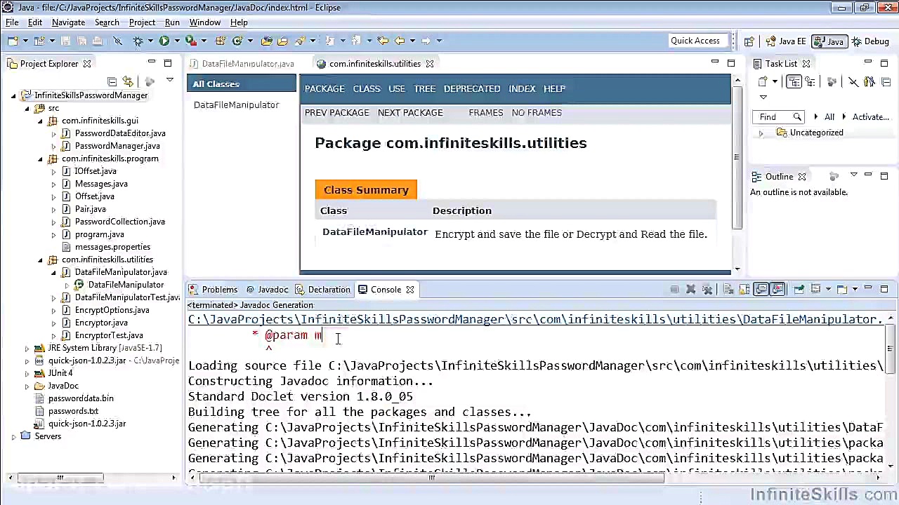
Task: Open the File menu
Action: tap(12, 22)
